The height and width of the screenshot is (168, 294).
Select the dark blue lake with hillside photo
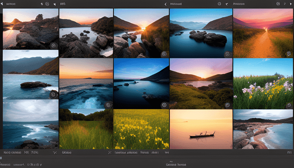pos(141,83)
